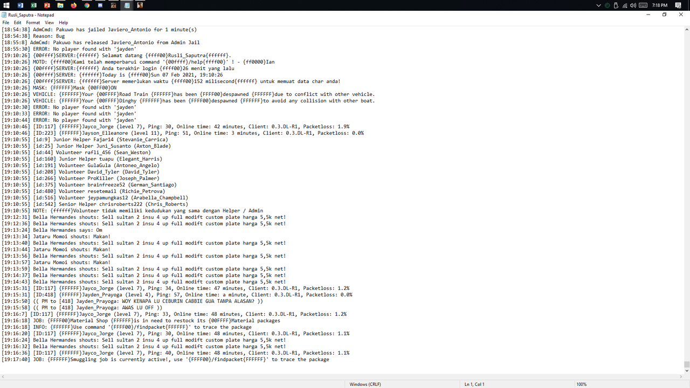Minimize the Notepad window

(x=648, y=15)
